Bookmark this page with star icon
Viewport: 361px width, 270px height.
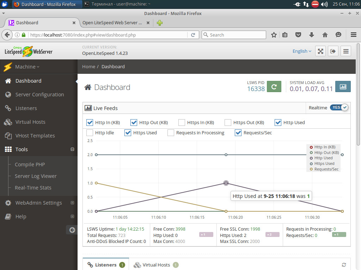(x=274, y=35)
